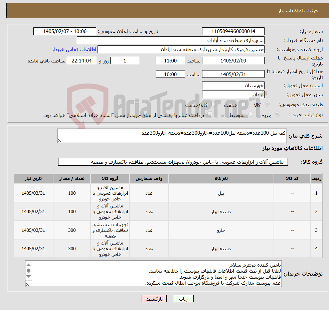Screen dimensions: 329x310
Task: Click the گروه کالا column header
Action: tap(110, 178)
